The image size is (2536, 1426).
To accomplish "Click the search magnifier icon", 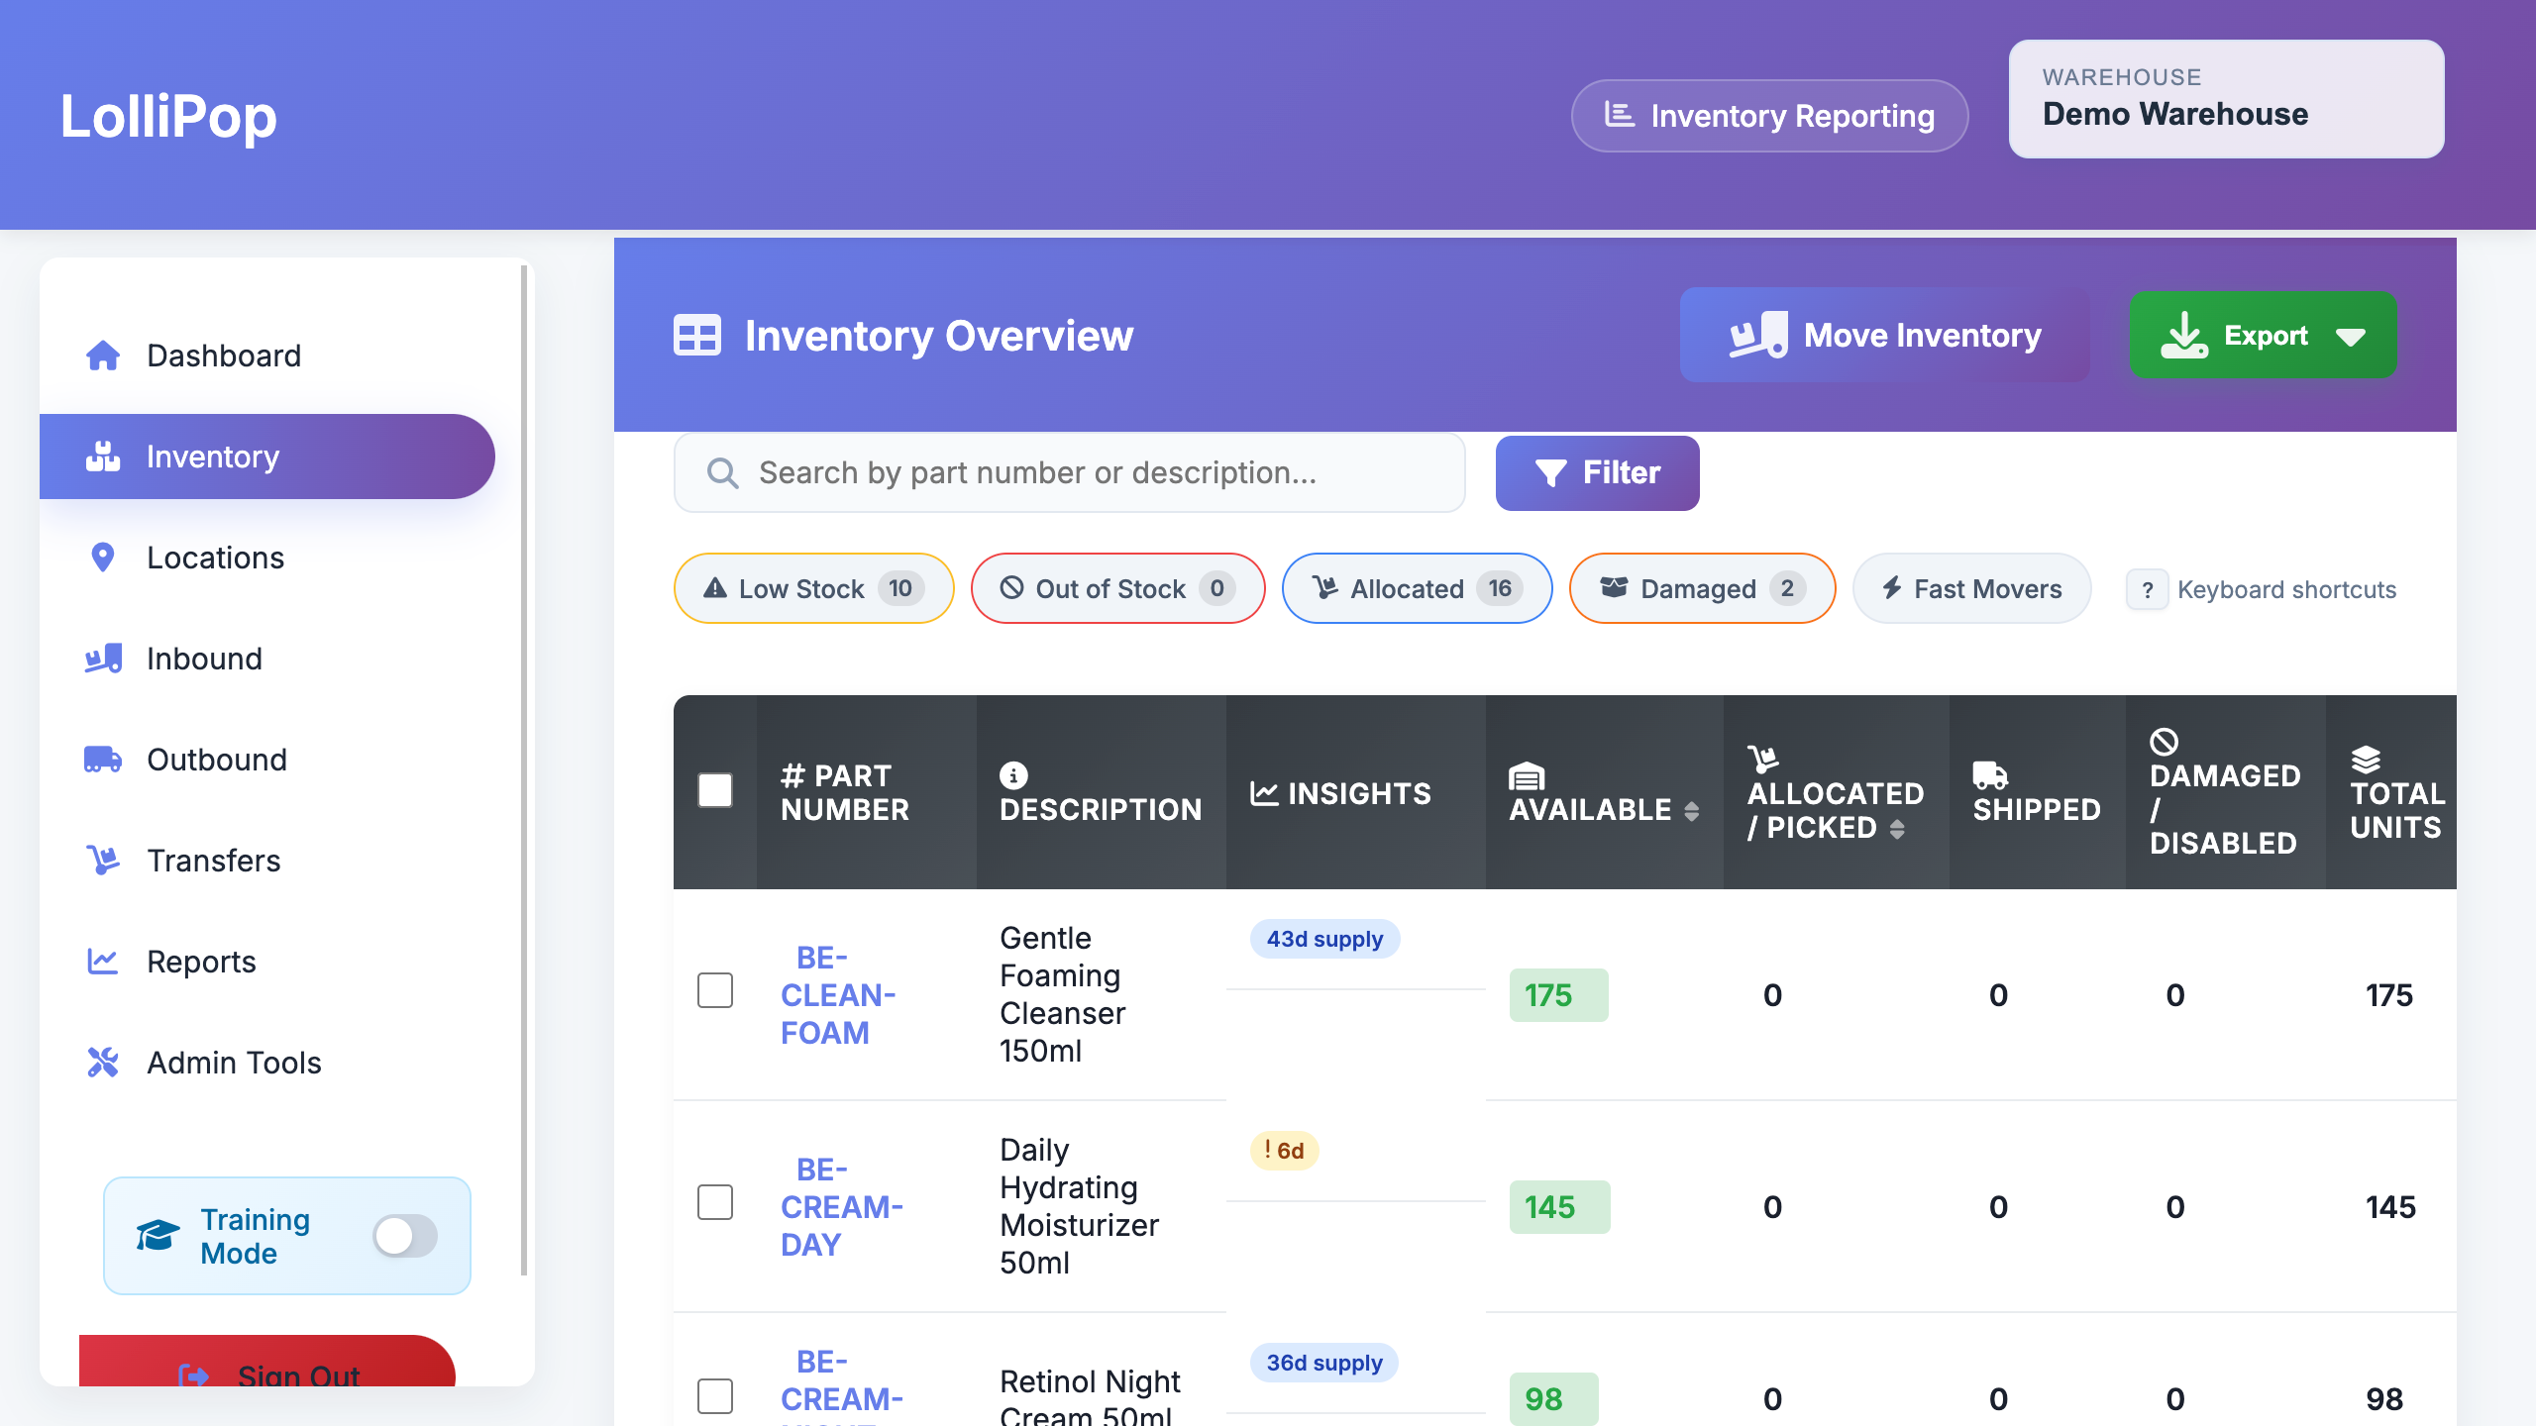I will pyautogui.click(x=722, y=472).
